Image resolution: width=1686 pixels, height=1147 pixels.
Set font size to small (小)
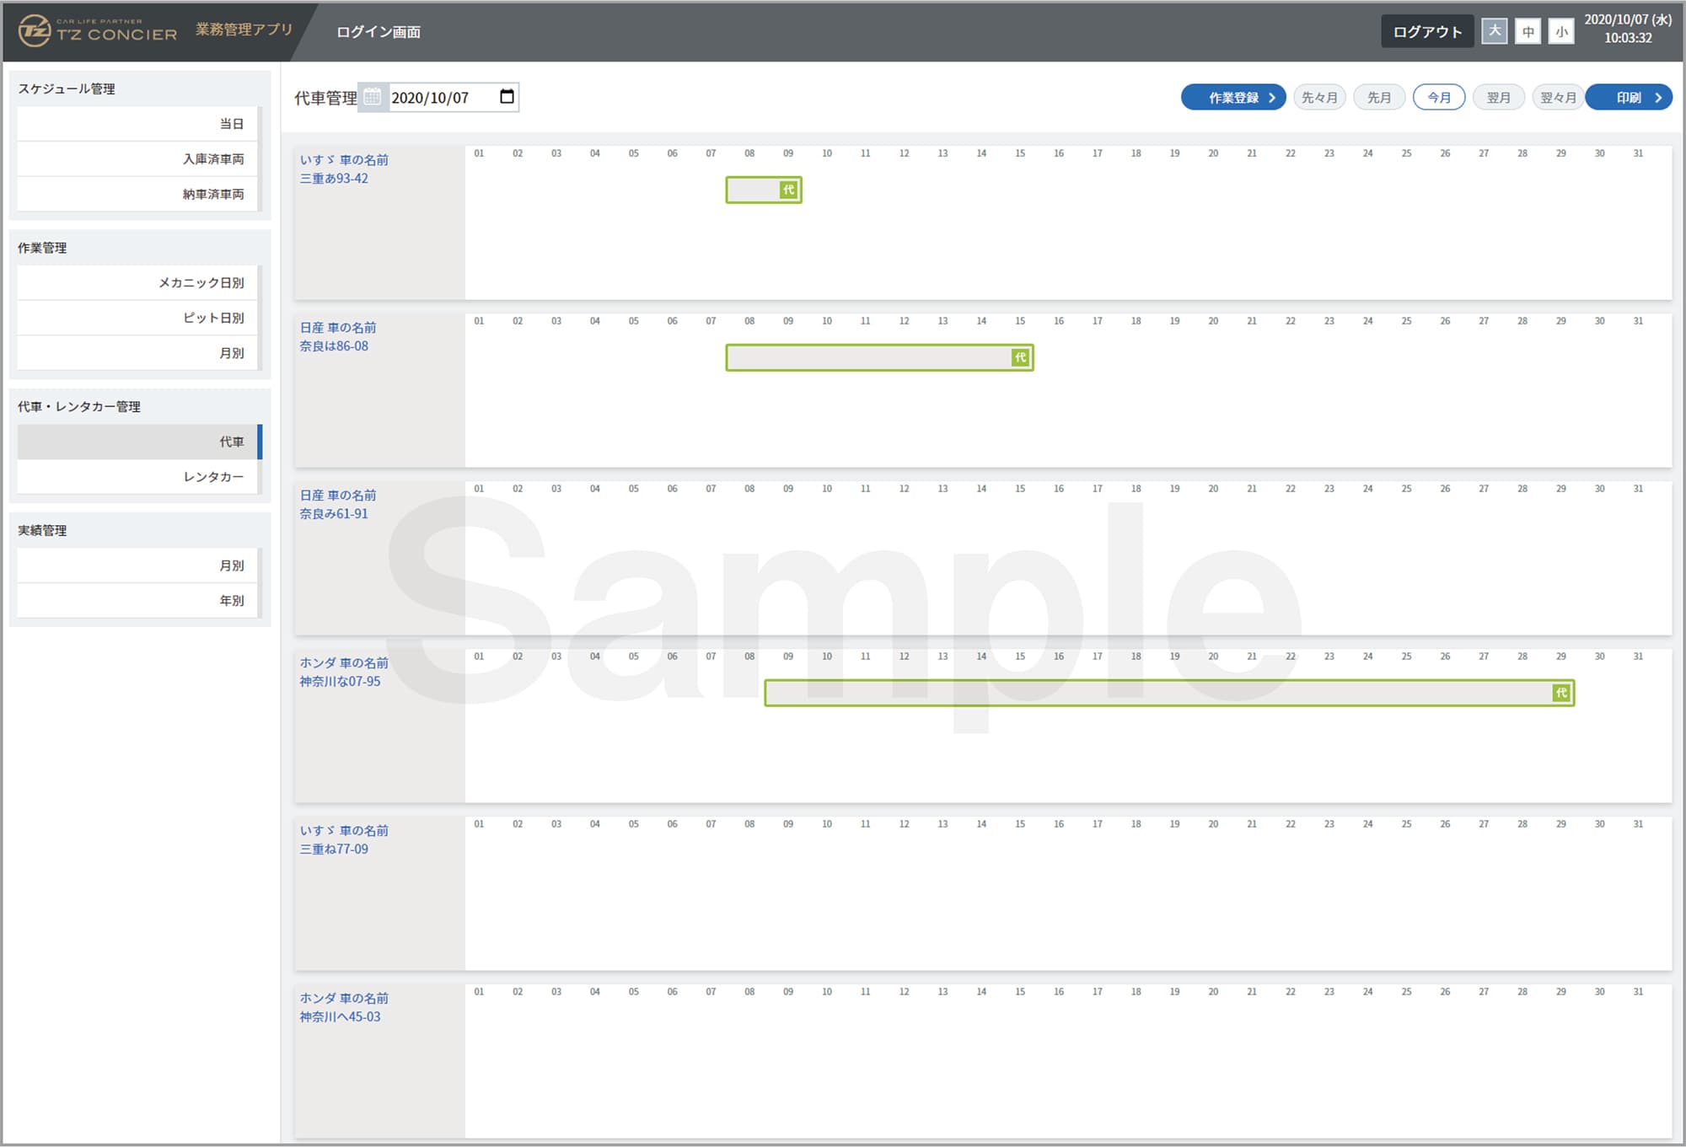coord(1561,32)
